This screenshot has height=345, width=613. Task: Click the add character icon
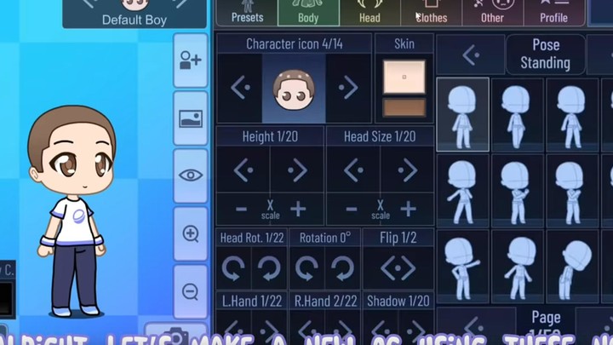[x=190, y=60]
